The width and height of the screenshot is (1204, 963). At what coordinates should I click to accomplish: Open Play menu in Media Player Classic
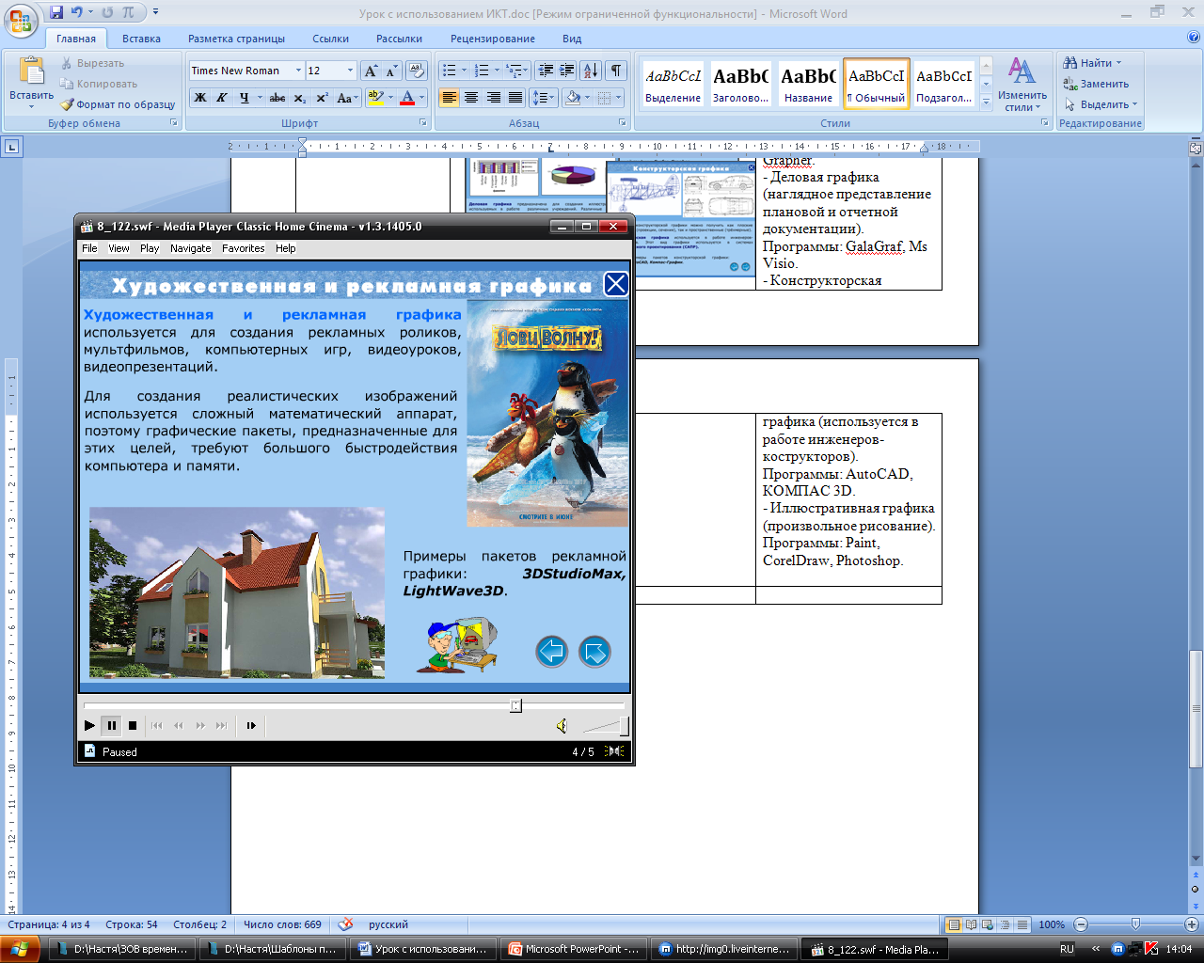coord(150,248)
